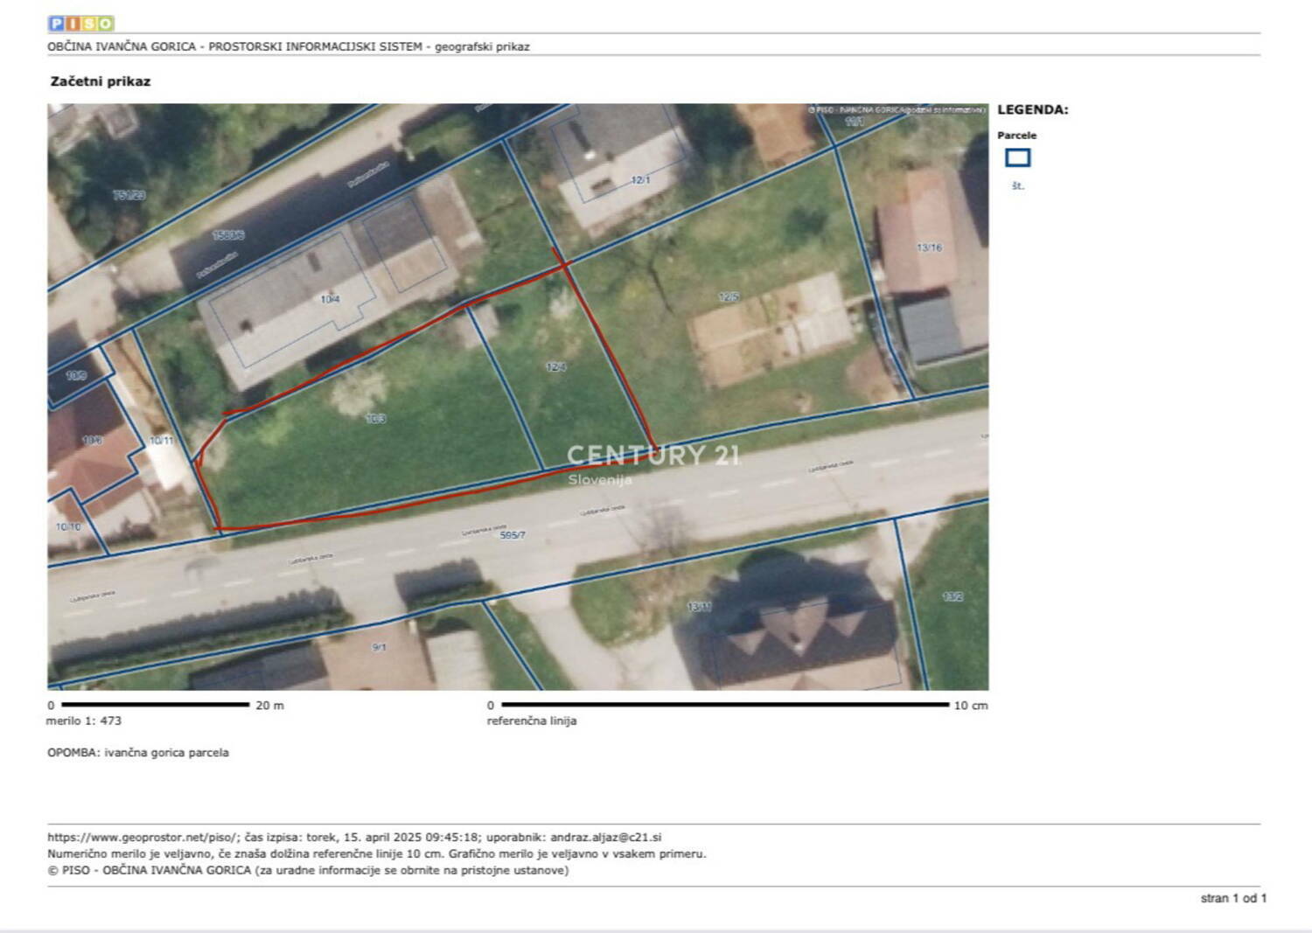Click the 'Začetni prikaz' heading
Viewport: 1312px width, 933px height.
point(101,81)
